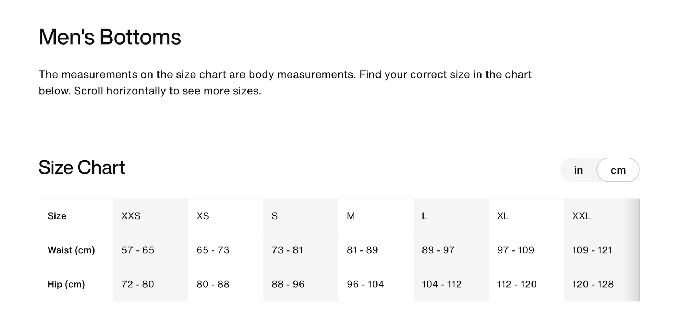Select the L size column header
Screen dimensions: 684x328
coord(425,216)
